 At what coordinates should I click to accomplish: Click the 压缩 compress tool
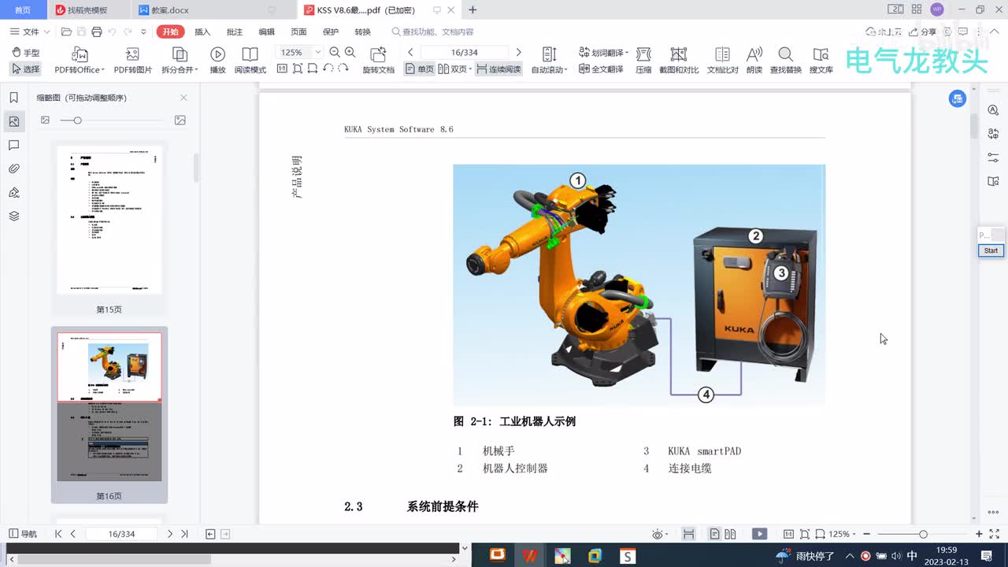coord(643,61)
